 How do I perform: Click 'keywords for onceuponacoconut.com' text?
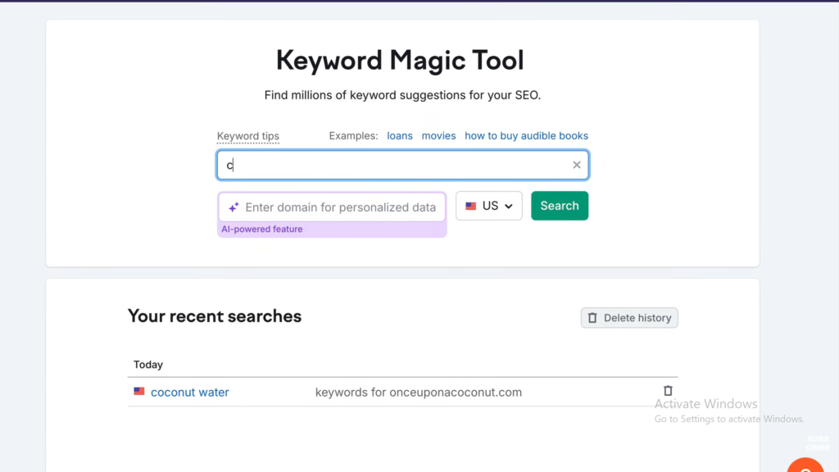pyautogui.click(x=419, y=393)
